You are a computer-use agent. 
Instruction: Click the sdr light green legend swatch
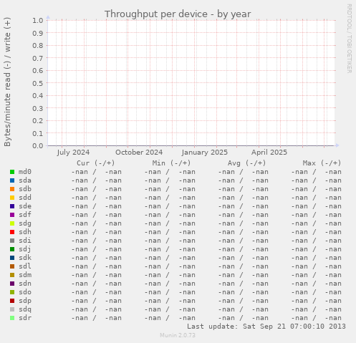pyautogui.click(x=12, y=318)
